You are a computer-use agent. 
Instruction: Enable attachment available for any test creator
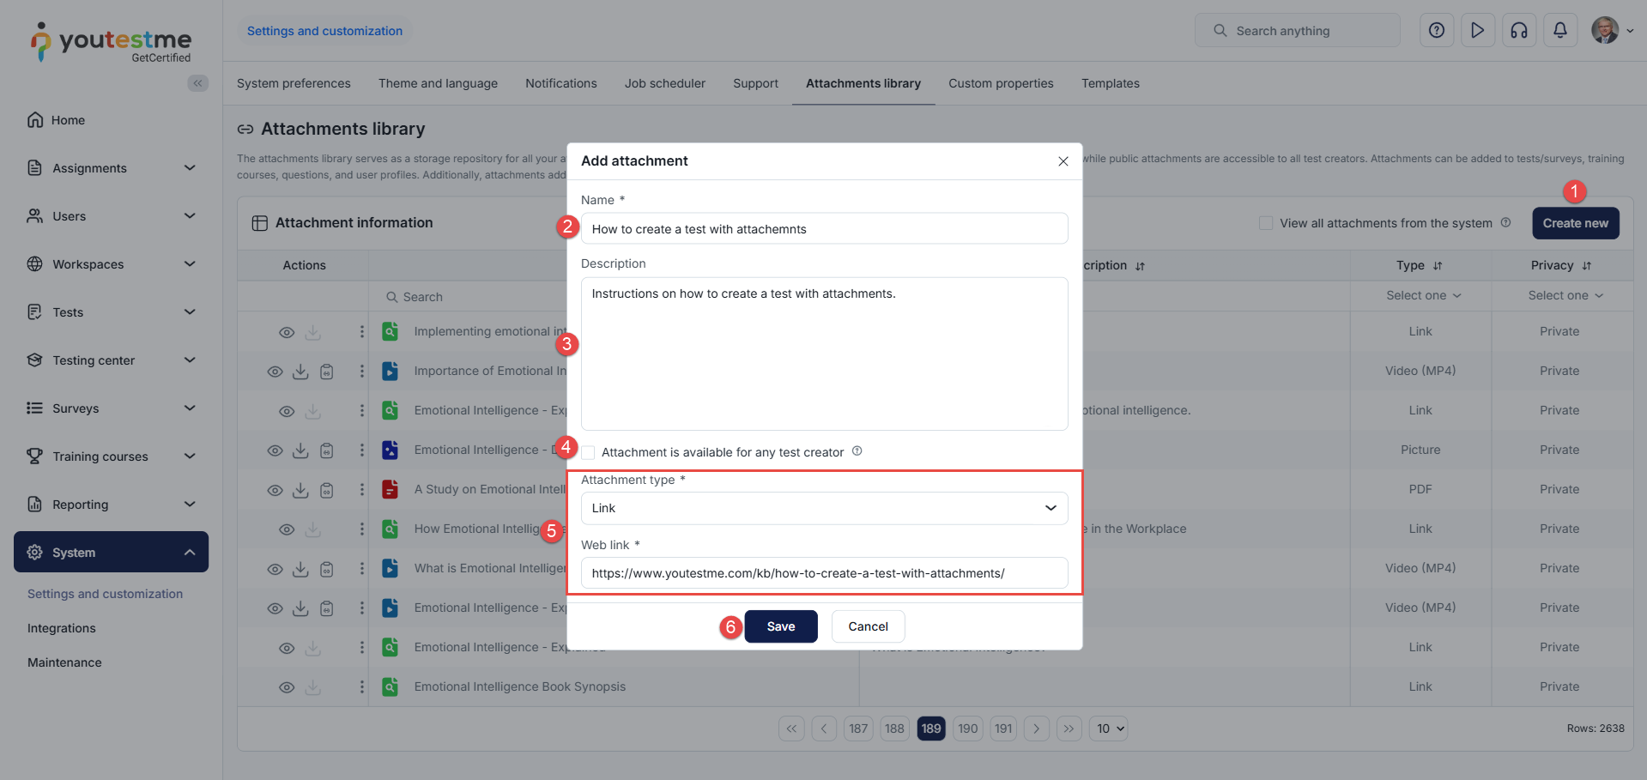click(x=588, y=452)
